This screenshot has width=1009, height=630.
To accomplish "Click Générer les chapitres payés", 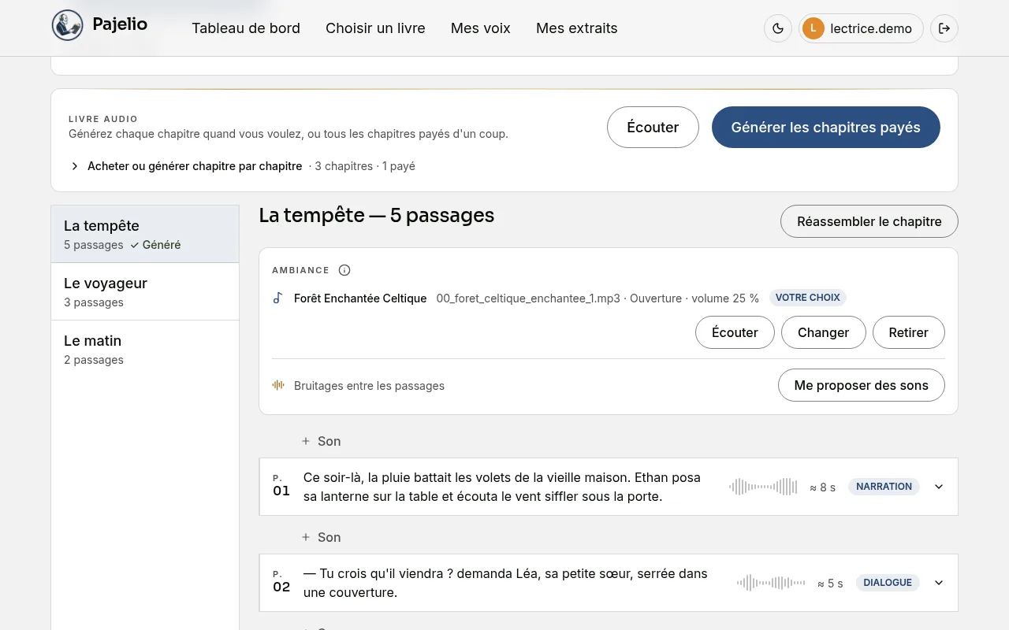I will point(826,128).
